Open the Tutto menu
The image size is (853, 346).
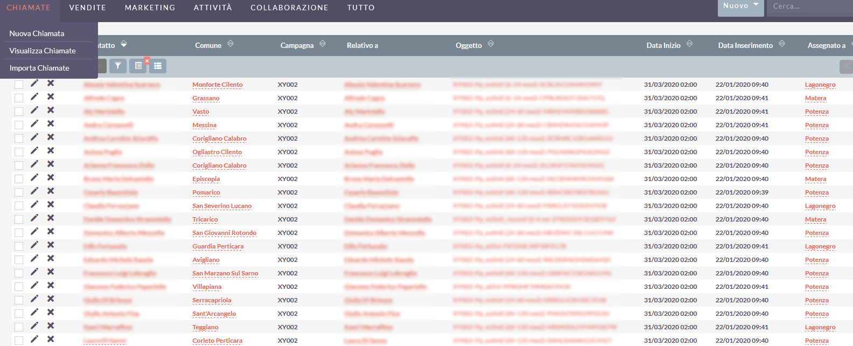[x=361, y=8]
